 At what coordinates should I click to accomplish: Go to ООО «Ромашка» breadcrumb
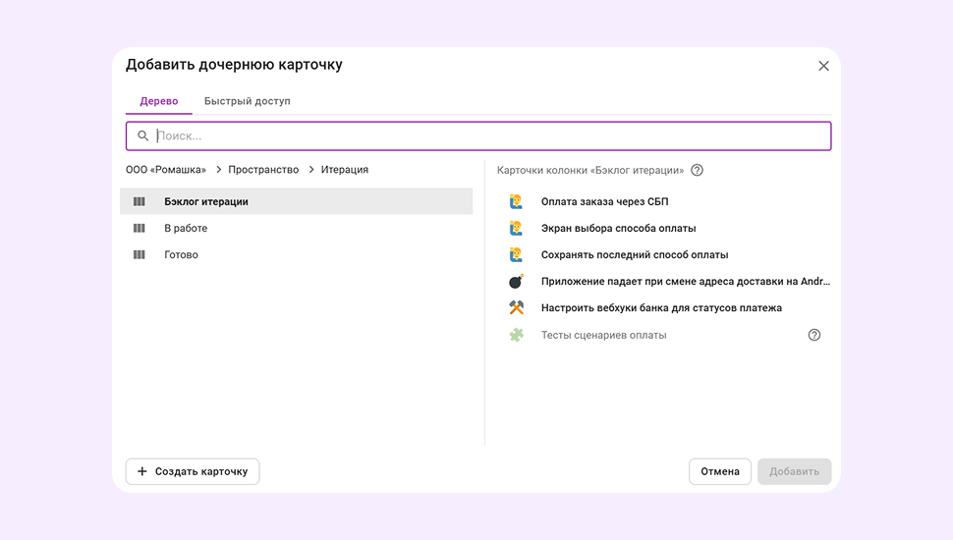coord(166,170)
